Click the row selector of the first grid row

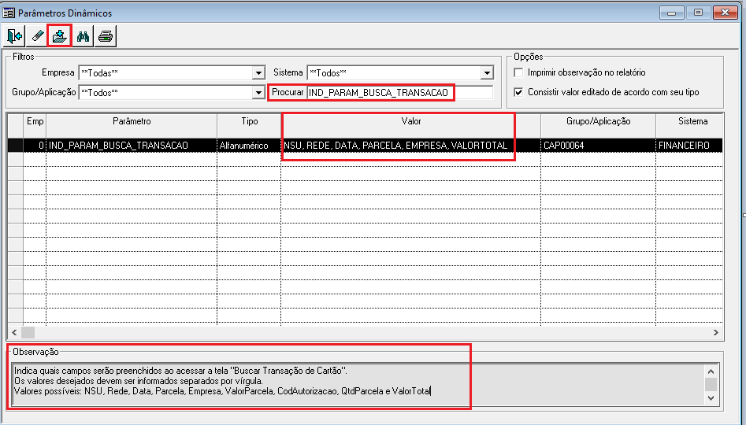coord(15,146)
